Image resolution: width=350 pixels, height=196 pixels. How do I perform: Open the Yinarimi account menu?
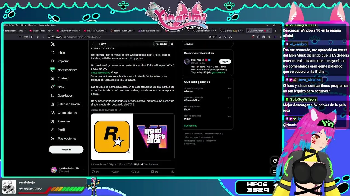[x=68, y=170]
